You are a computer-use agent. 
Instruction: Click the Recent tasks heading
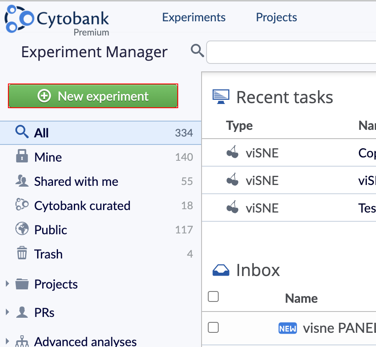pyautogui.click(x=285, y=97)
